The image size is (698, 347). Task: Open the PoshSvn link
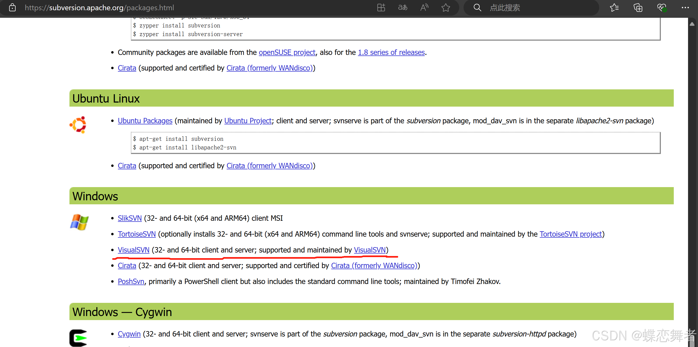coord(131,282)
